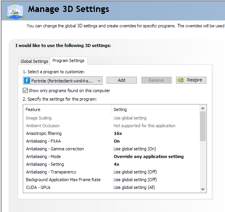
Task: Click the Add button
Action: pos(122,80)
